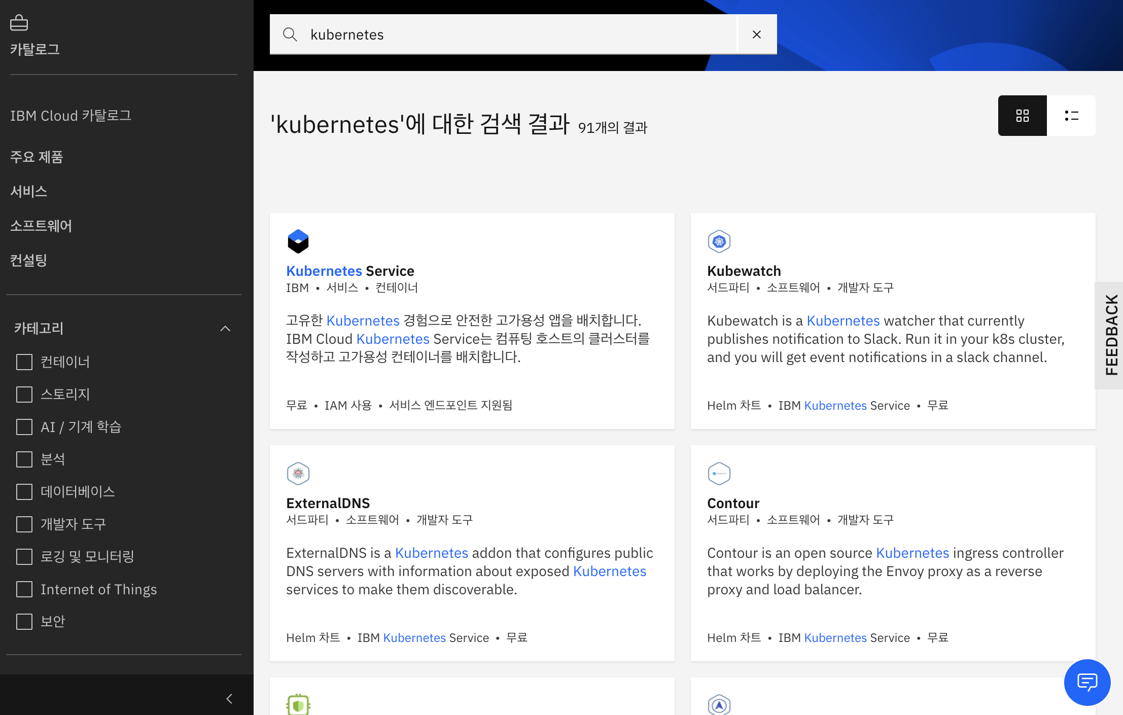
Task: Open 컨설팅 menu item
Action: [29, 261]
